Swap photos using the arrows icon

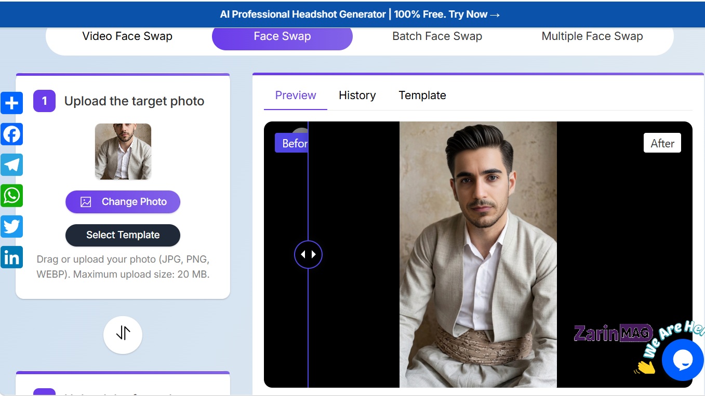click(123, 335)
